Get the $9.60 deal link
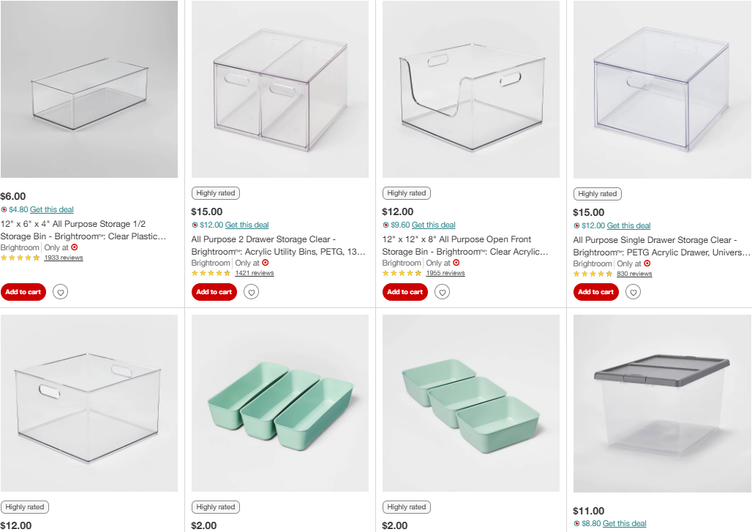The width and height of the screenshot is (752, 532). coord(434,225)
